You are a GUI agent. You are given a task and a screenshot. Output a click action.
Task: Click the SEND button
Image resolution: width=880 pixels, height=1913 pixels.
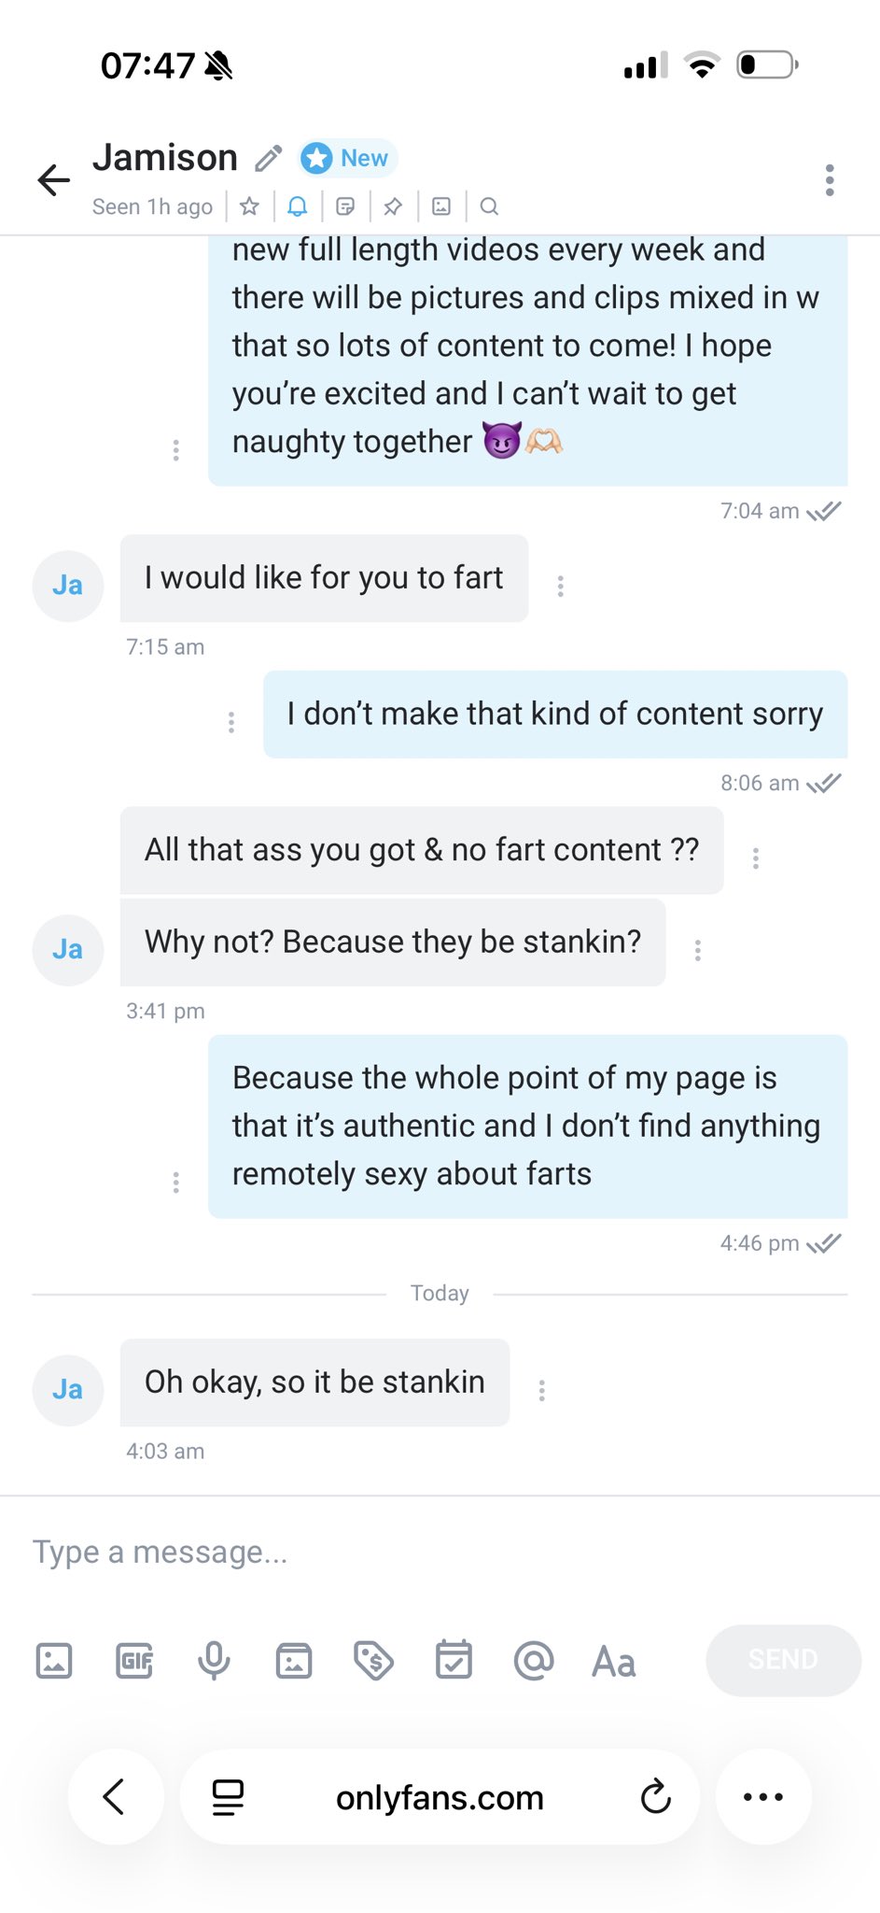[783, 1660]
